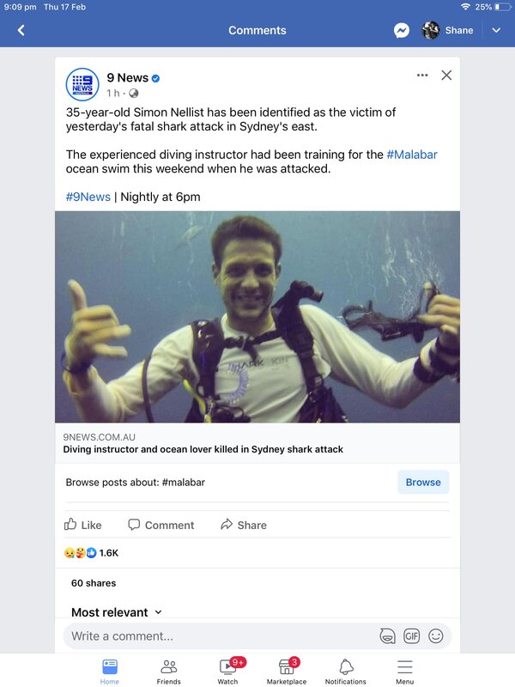515x687 pixels.
Task: Tap the back arrow in header
Action: click(x=21, y=30)
